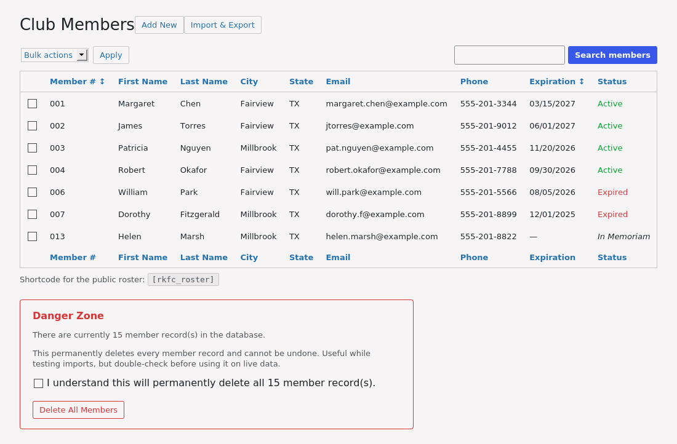Click email will.park@example.com
Viewport: 677px width, 444px height.
(374, 192)
